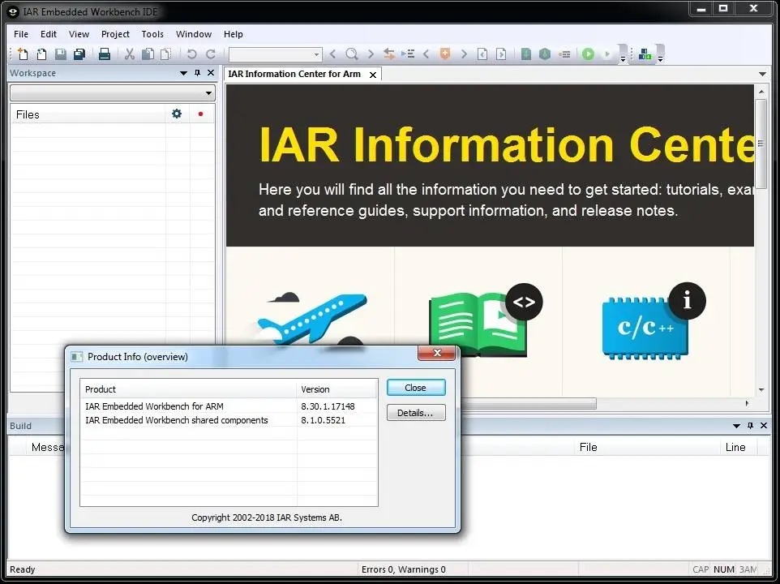Expand main toolbar overflow options
This screenshot has height=584, width=780.
623,59
